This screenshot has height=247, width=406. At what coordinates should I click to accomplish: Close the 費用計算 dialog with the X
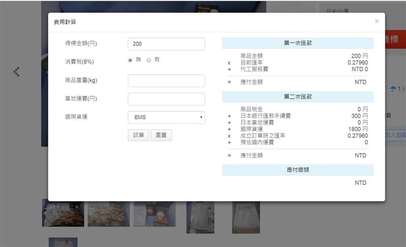[377, 21]
